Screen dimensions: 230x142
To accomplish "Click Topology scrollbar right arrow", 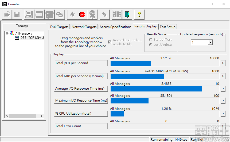I will pyautogui.click(x=41, y=116).
